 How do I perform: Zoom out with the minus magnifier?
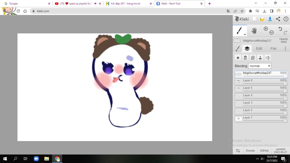pyautogui.click(x=272, y=33)
